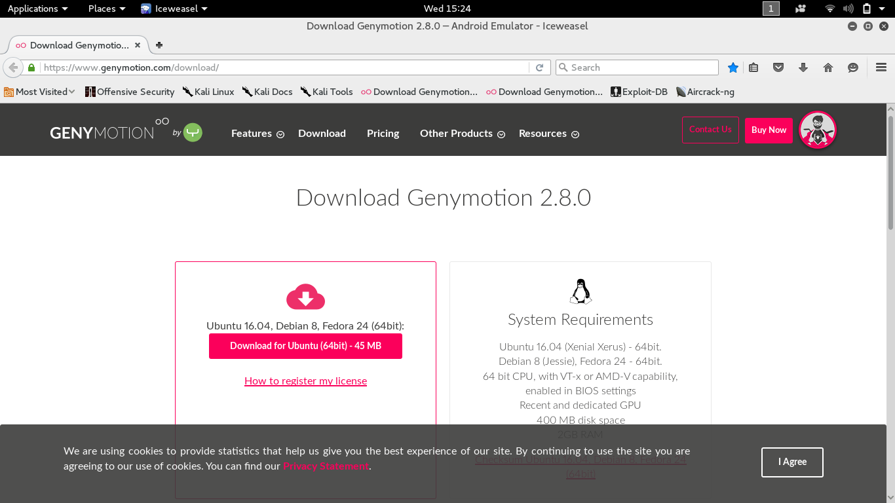Click the camera recorder tray icon
Screen dimensions: 895x503
[800, 9]
